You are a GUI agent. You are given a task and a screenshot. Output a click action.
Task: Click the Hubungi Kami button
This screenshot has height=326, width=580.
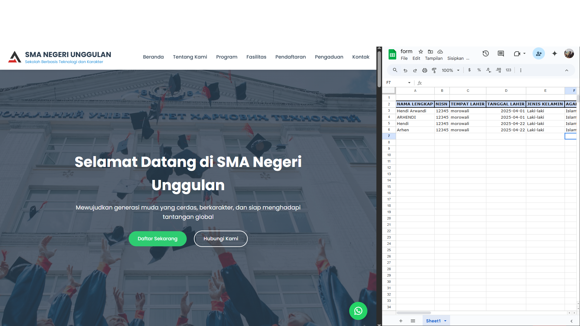(221, 239)
